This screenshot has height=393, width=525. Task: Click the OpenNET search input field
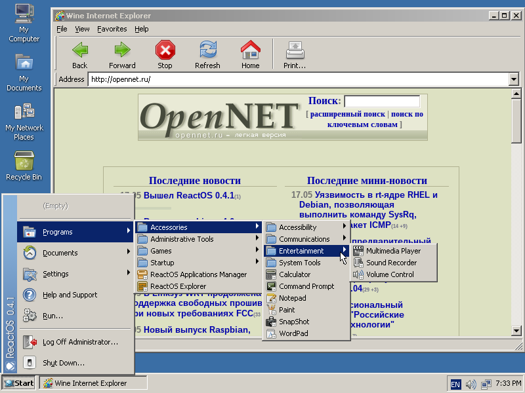coord(381,102)
